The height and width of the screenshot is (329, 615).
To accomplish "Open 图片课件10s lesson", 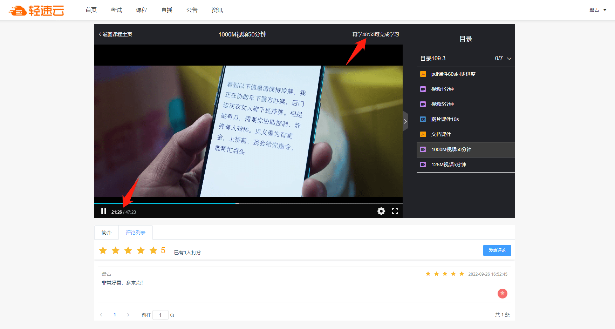I will click(465, 119).
